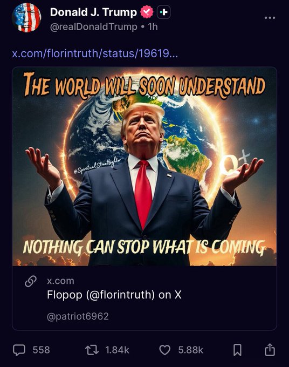Click the repost arrows icon

point(92,350)
